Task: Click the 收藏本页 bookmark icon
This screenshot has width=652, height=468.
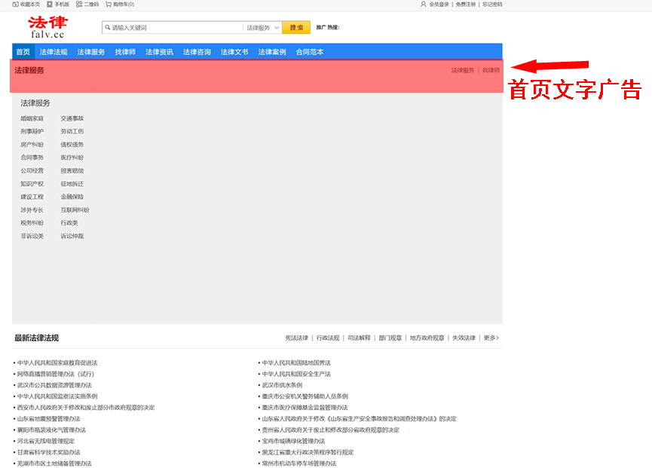Action: tap(17, 4)
